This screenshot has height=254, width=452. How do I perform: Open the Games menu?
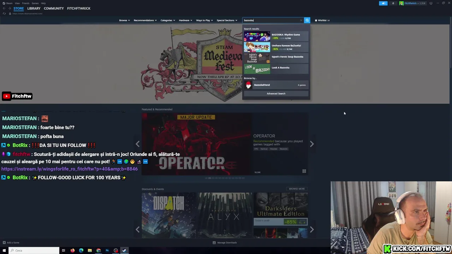pos(35,3)
